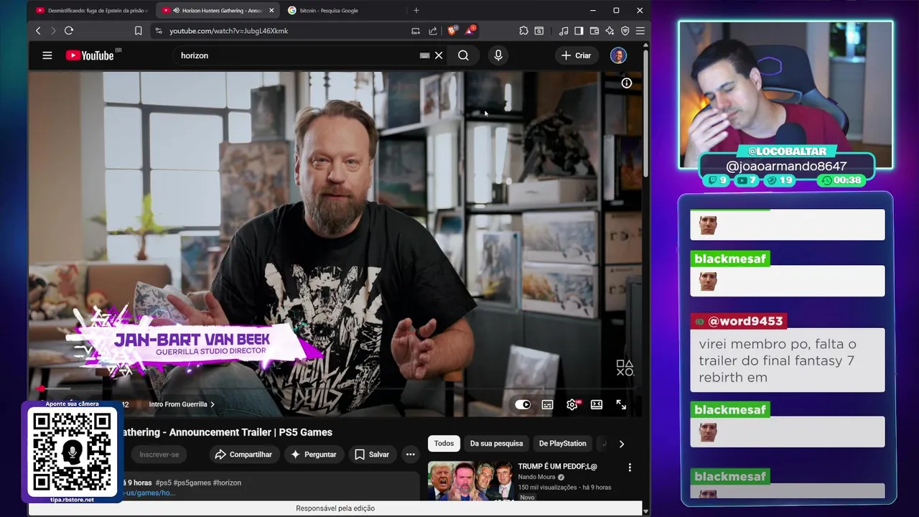
Task: Open the 'TRUMP É UM PEDOF' video thumbnail
Action: tap(470, 480)
